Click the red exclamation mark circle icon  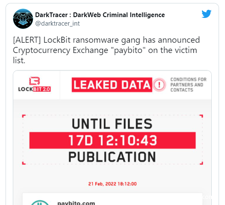coord(159,85)
